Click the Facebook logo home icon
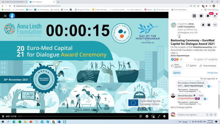The image size is (220, 124). pos(12,16)
